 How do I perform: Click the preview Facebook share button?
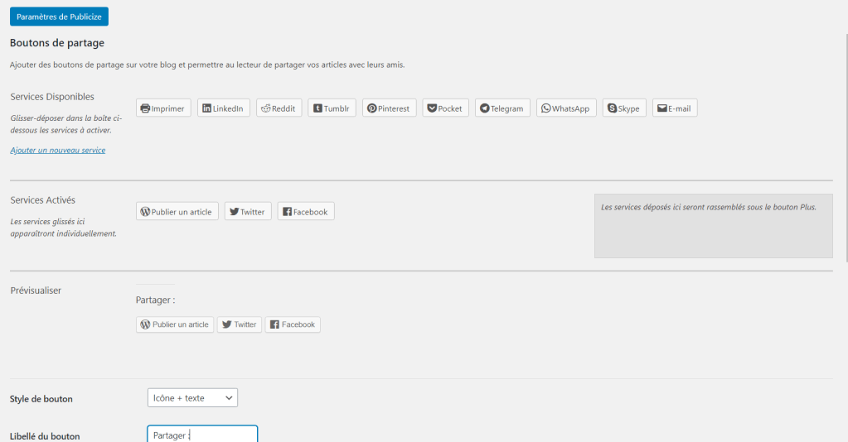[293, 324]
